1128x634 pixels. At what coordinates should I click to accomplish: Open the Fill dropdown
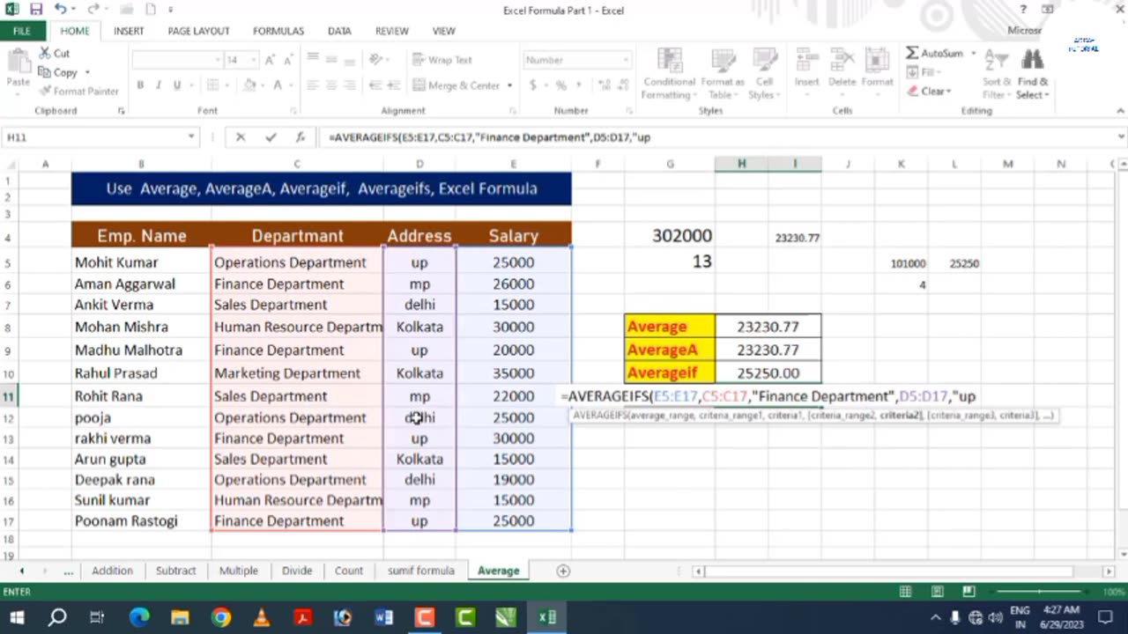926,72
